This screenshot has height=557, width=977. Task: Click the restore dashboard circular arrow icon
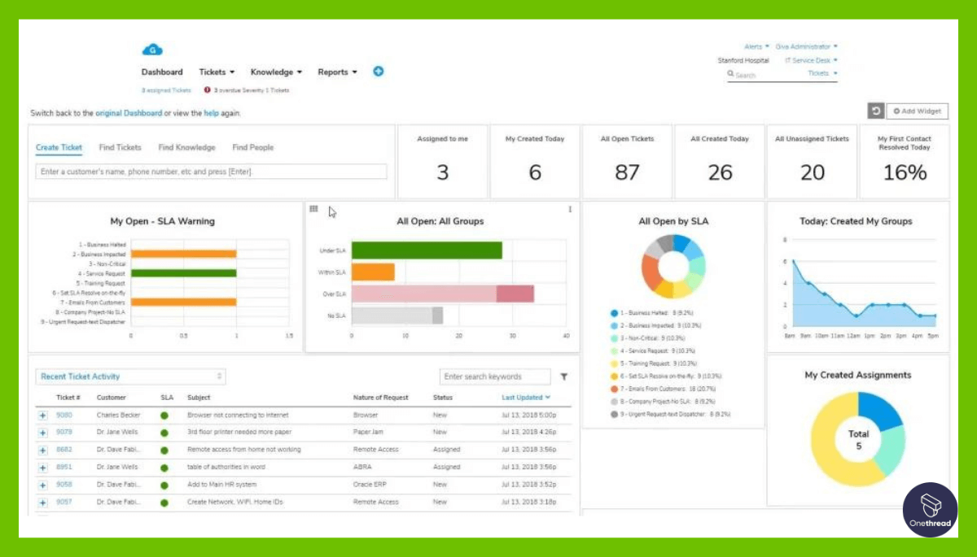click(x=875, y=111)
